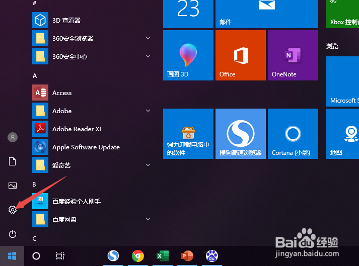Launch Chrome from the taskbar
Screen dimensions: 359x266
pos(138,256)
